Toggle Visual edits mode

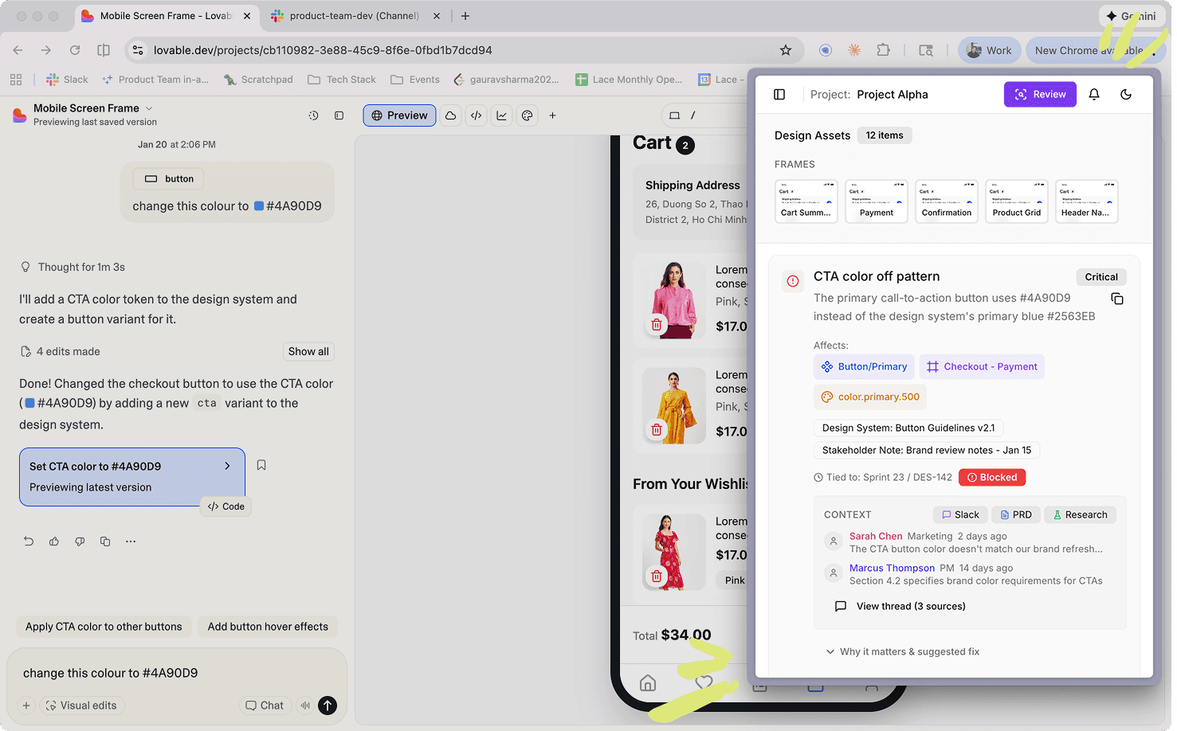(x=81, y=706)
